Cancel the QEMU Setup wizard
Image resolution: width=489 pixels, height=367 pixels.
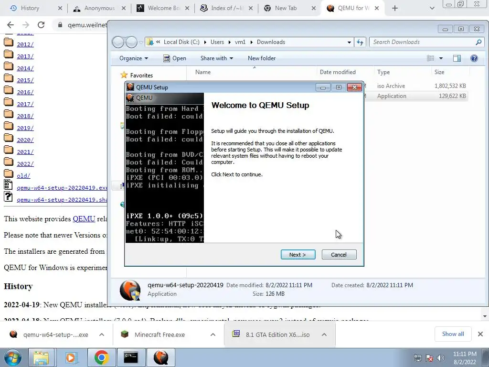point(339,255)
